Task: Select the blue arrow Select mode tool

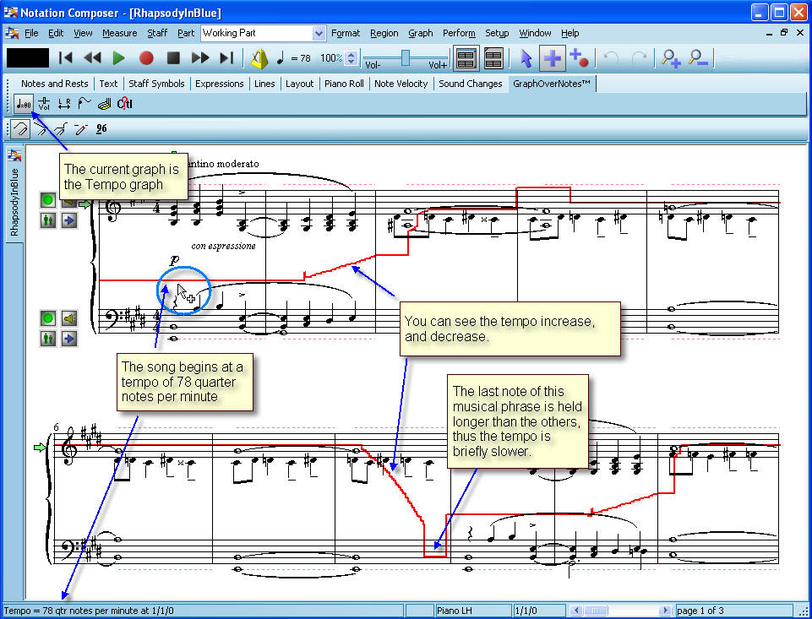Action: point(526,58)
